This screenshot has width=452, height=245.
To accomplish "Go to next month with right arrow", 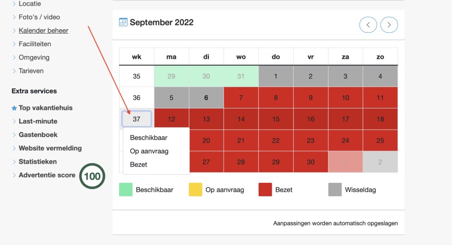I will click(x=389, y=25).
